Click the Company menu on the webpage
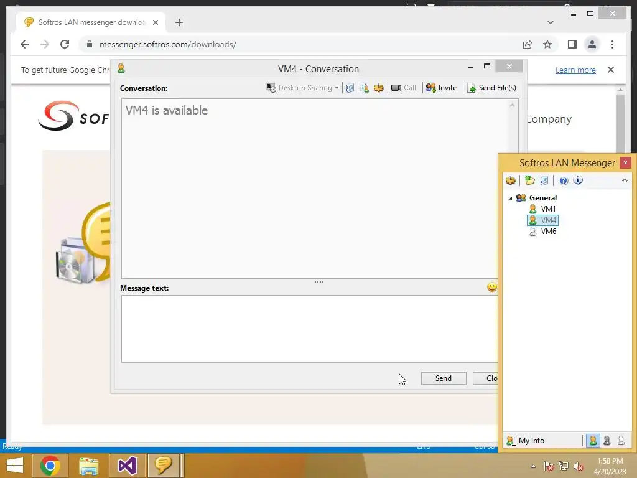 [549, 119]
